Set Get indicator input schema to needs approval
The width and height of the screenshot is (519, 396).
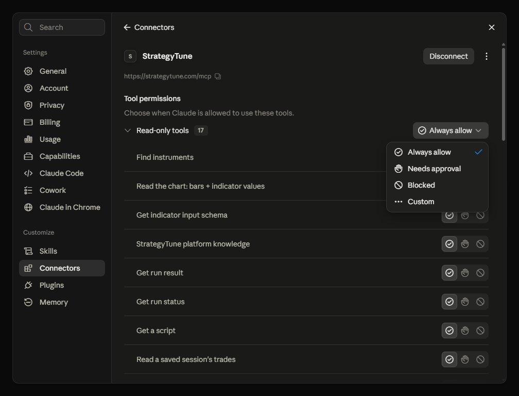pyautogui.click(x=465, y=216)
